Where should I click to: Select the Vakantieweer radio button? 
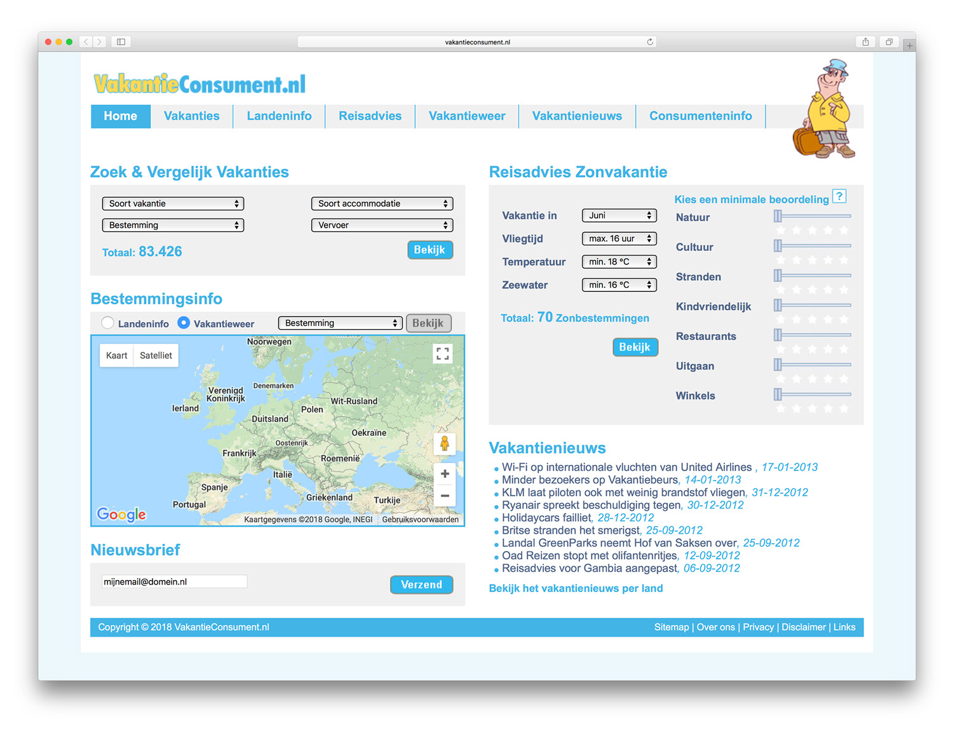coord(184,323)
